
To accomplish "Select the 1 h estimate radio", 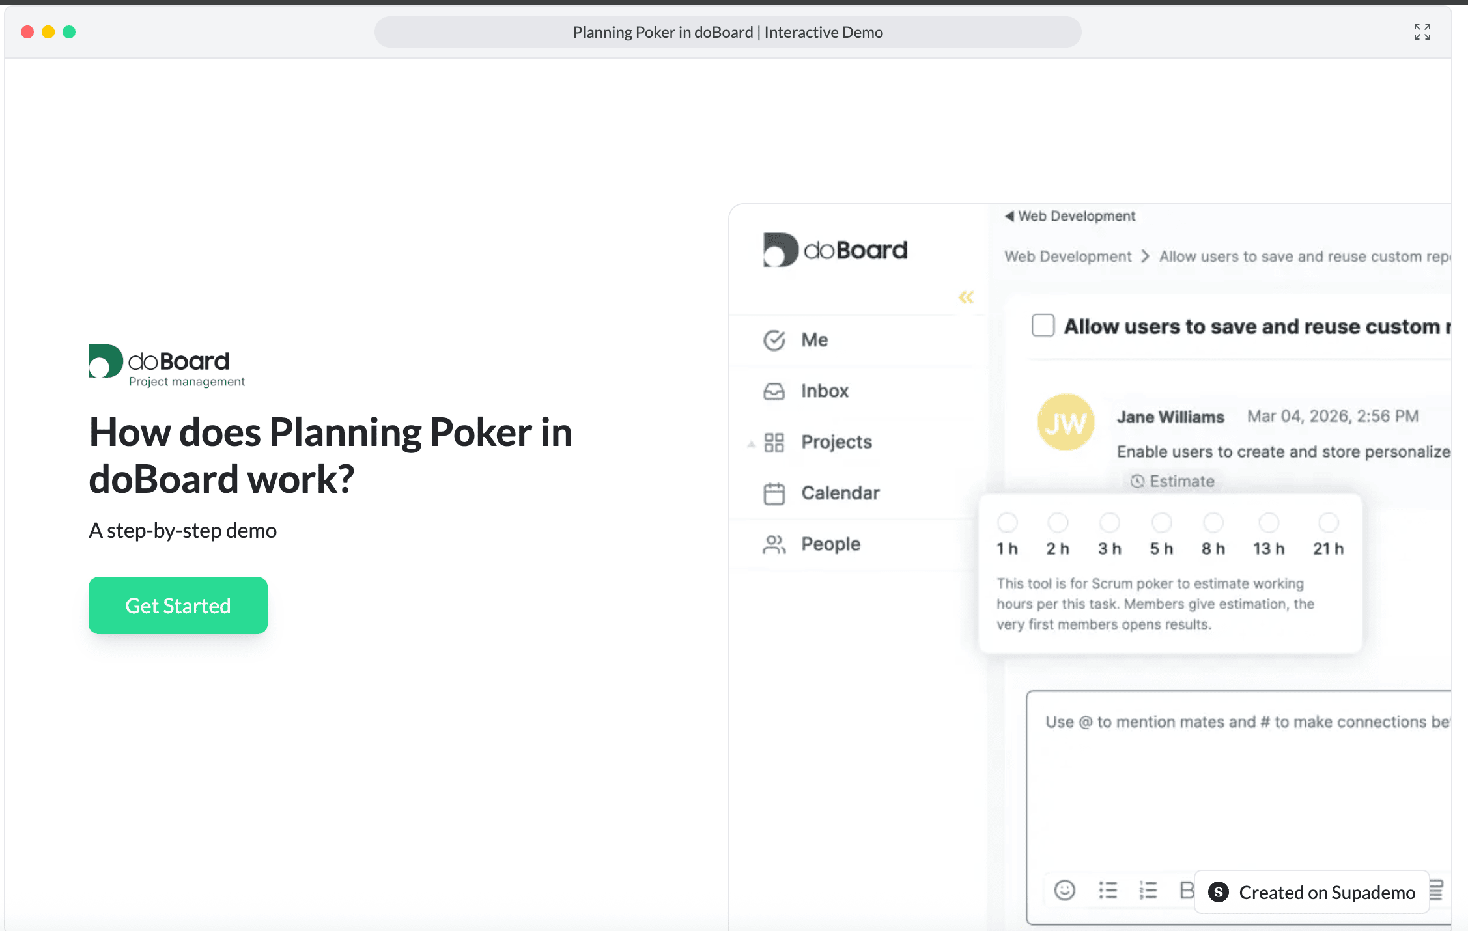I will coord(1007,522).
